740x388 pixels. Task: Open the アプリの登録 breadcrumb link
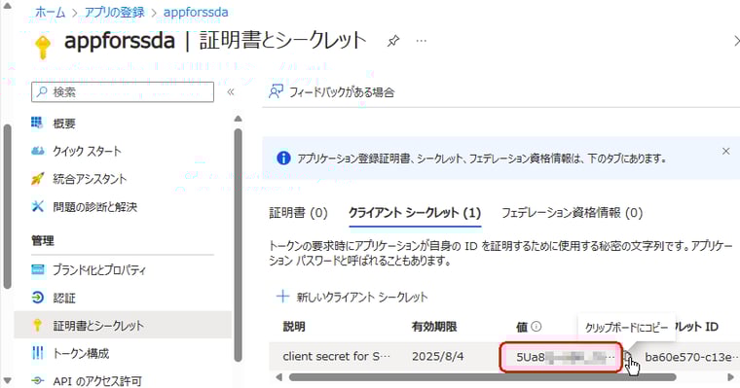pyautogui.click(x=115, y=12)
